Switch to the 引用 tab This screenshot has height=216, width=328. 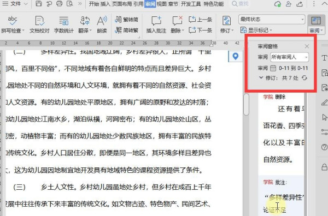point(138,4)
